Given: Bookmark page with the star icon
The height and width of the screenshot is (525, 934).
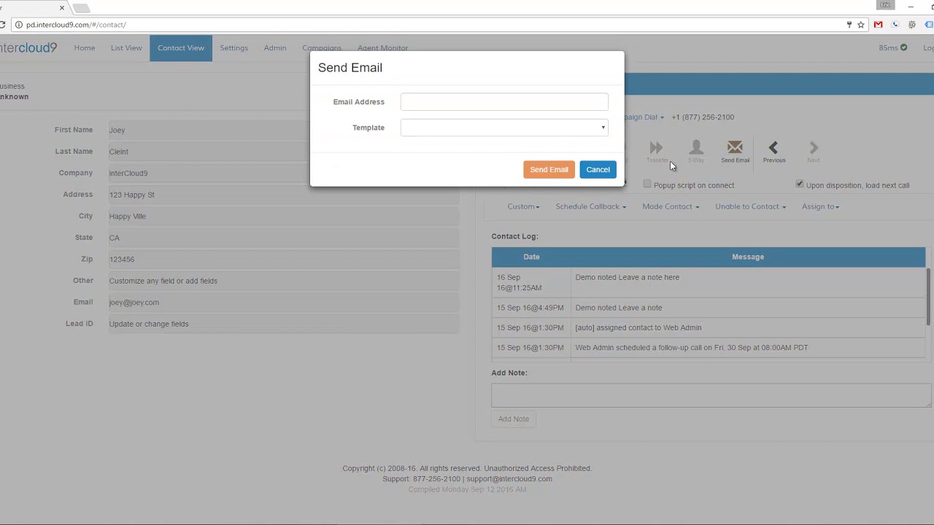Looking at the screenshot, I should click(861, 25).
